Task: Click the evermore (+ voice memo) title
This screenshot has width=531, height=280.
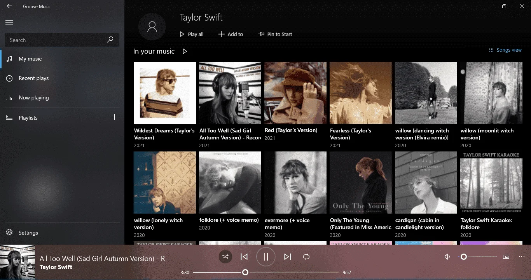Action: pos(287,224)
